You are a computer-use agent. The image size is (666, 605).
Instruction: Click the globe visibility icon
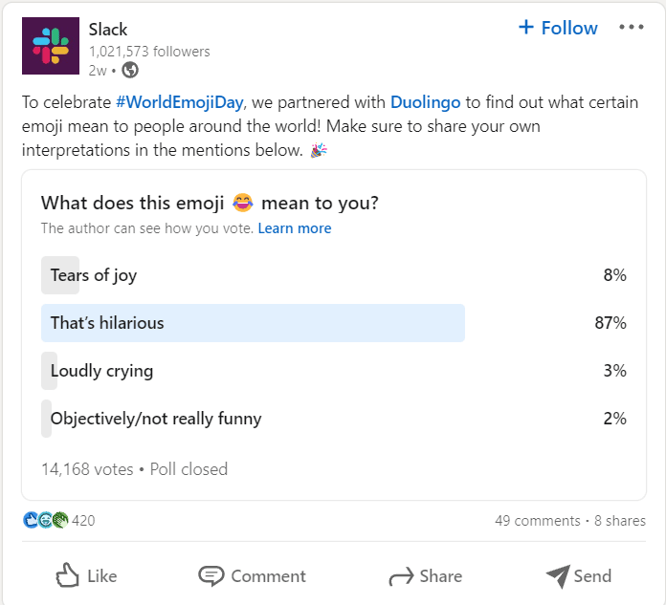(130, 70)
